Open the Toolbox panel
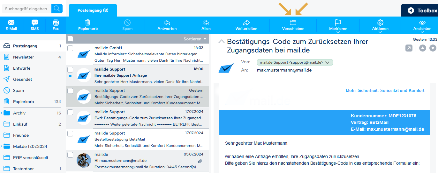438x173 pixels. pyautogui.click(x=419, y=10)
